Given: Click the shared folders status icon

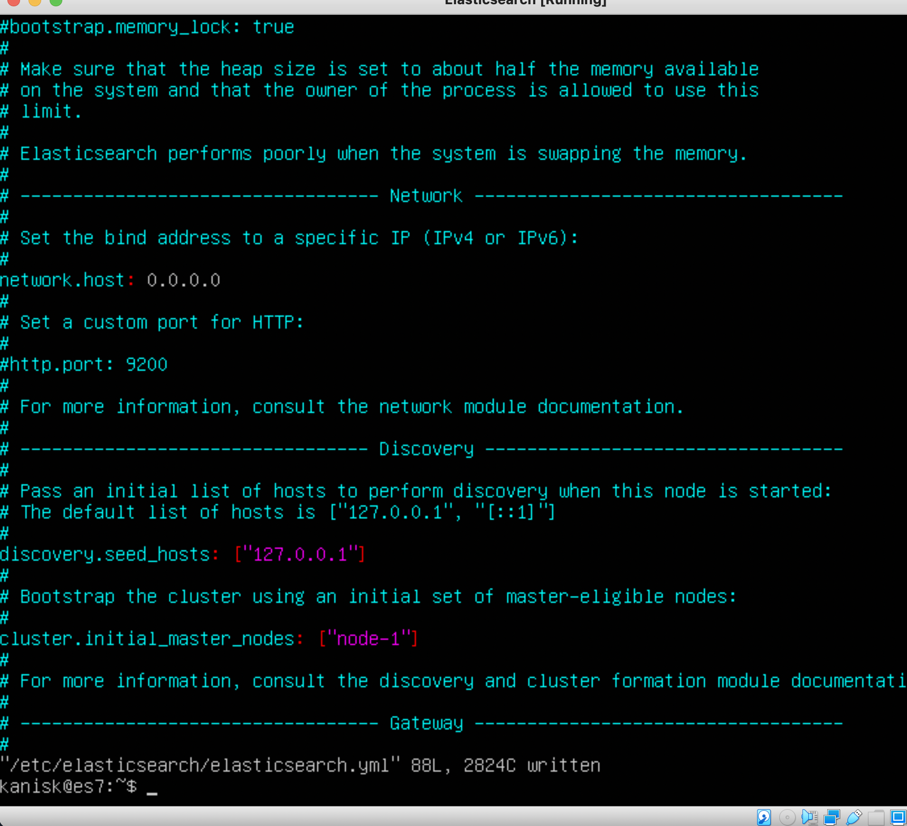Looking at the screenshot, I should tap(875, 817).
